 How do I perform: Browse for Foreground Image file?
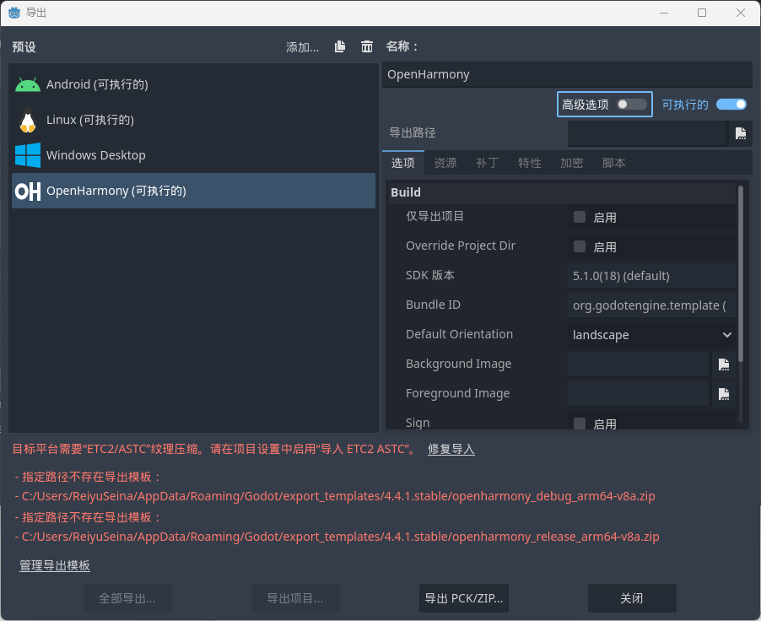[x=724, y=394]
